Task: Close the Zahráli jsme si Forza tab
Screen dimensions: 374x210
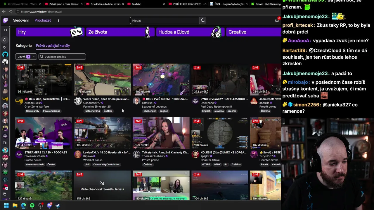Action: tap(81, 4)
